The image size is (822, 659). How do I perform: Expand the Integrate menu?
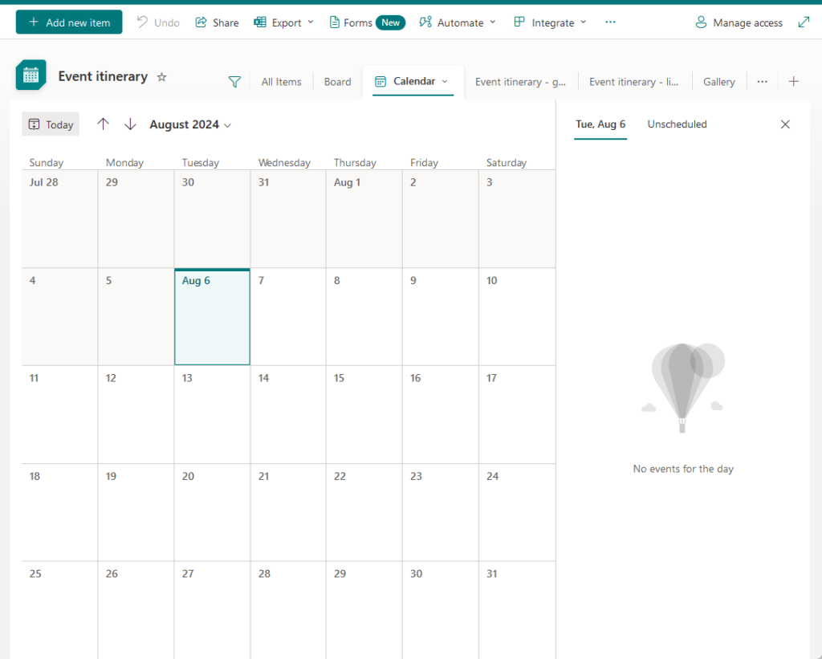click(550, 22)
